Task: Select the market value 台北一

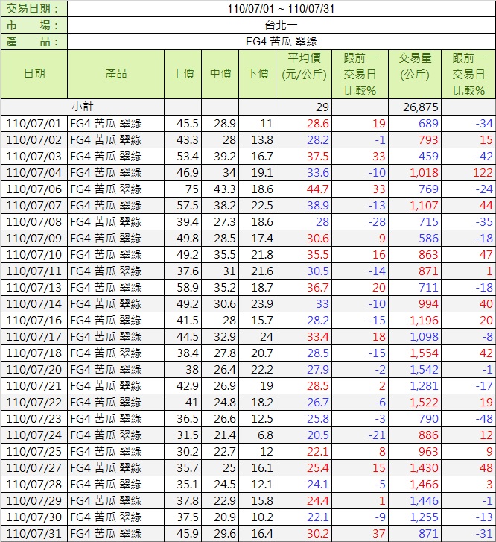Action: [281, 25]
